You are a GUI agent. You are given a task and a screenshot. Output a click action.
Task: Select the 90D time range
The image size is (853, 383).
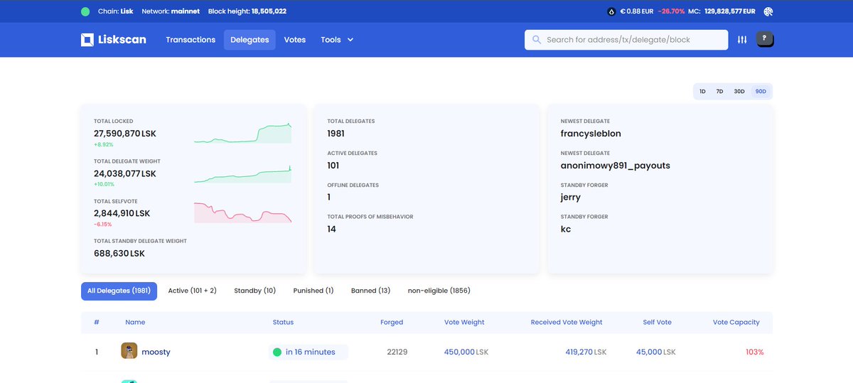761,92
